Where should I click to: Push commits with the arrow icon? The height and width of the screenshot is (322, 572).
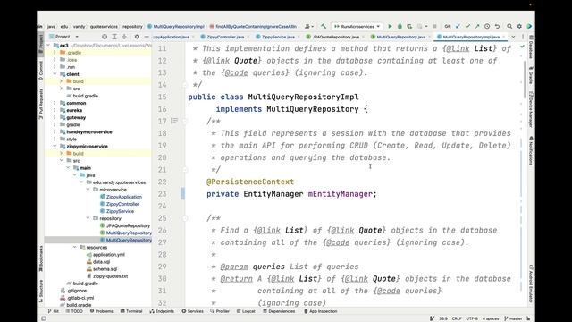[x=477, y=26]
